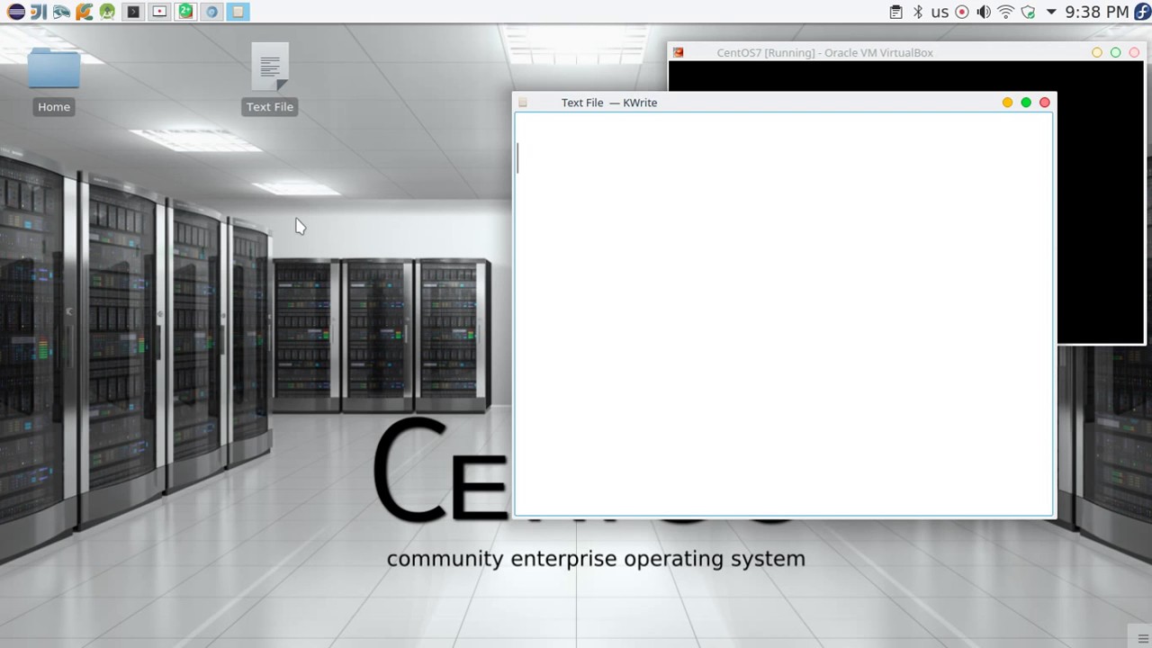Image resolution: width=1152 pixels, height=648 pixels.
Task: Close the CentOS7 VirtualBox window
Action: tap(1134, 53)
